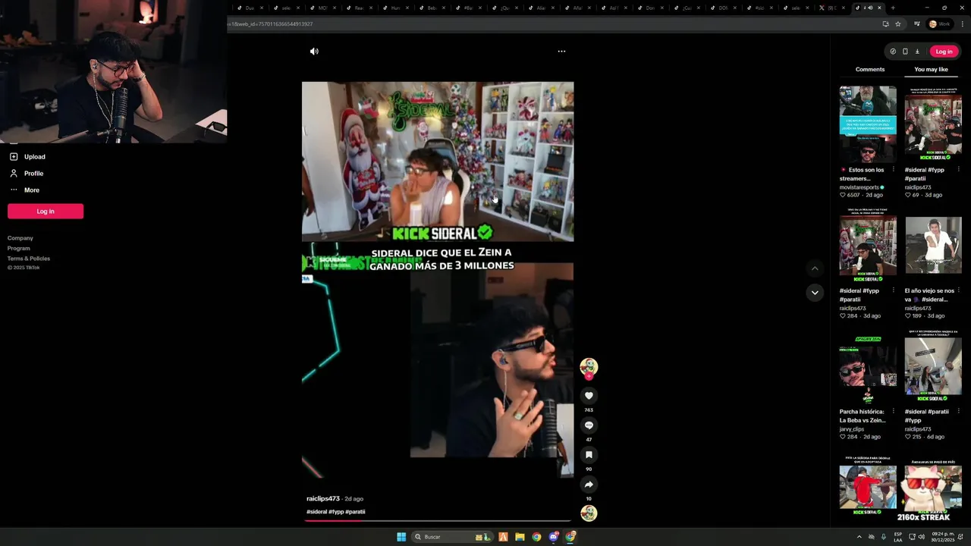Image resolution: width=971 pixels, height=546 pixels.
Task: Open the Upload sidebar item
Action: [x=34, y=157]
